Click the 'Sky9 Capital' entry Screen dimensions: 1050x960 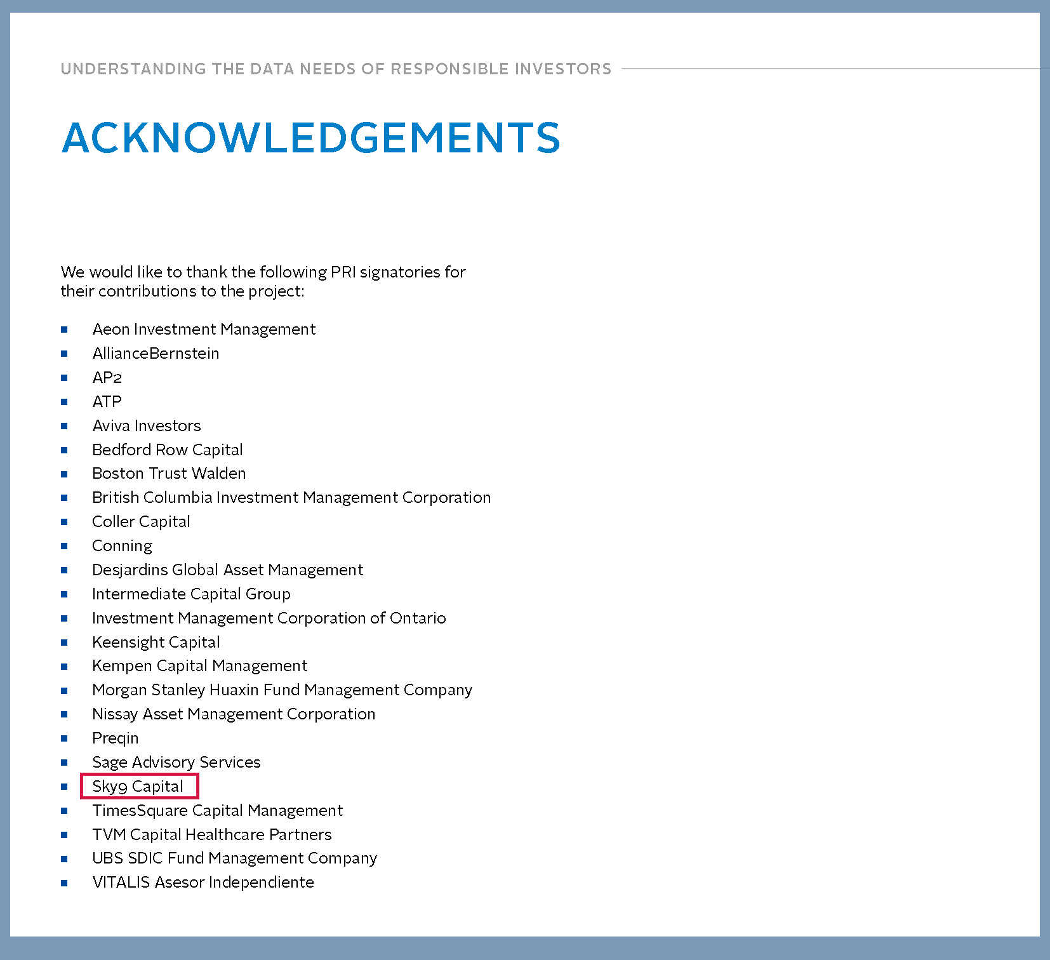pos(138,787)
